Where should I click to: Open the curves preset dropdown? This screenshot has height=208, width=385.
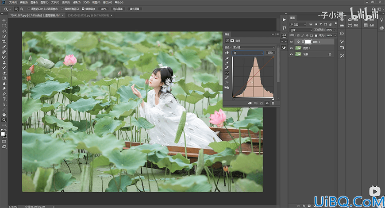[x=254, y=47]
